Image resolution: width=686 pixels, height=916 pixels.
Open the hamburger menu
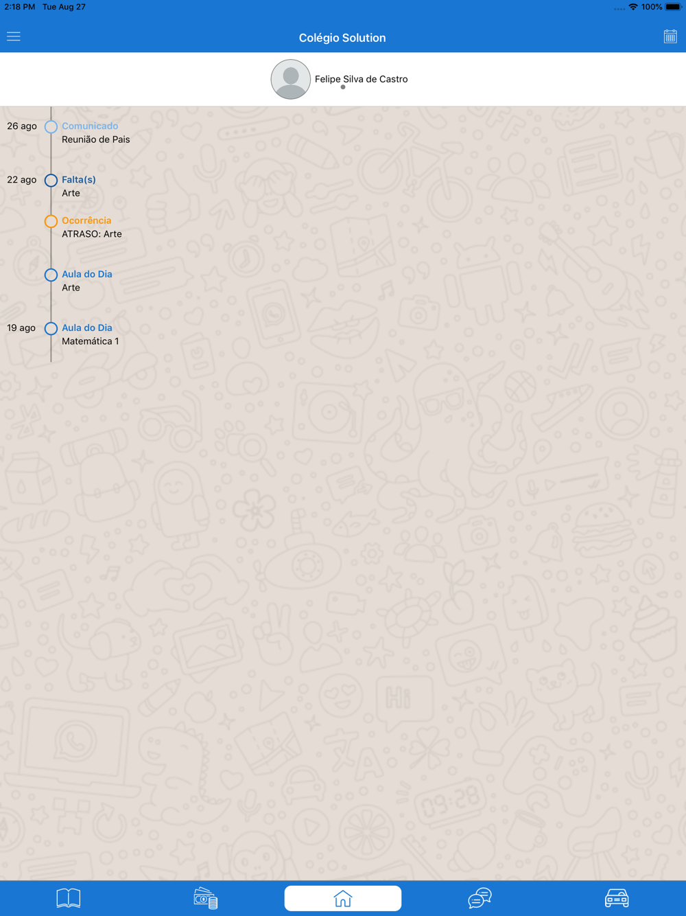click(x=14, y=37)
